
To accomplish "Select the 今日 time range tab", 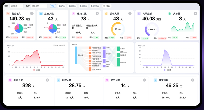I will tap(53, 6).
